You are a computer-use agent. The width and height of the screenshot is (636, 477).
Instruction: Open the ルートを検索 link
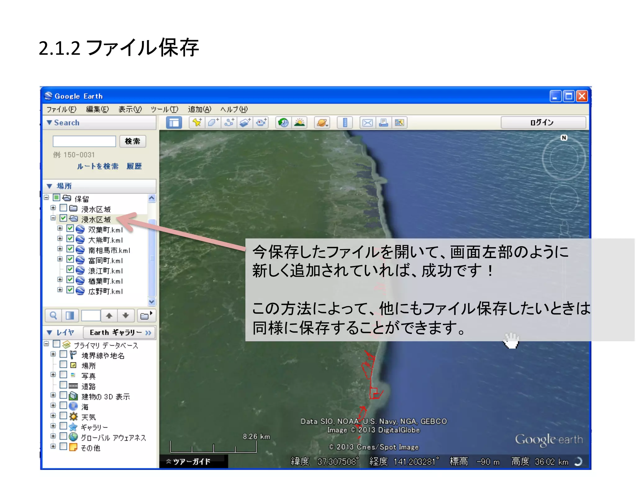point(98,166)
